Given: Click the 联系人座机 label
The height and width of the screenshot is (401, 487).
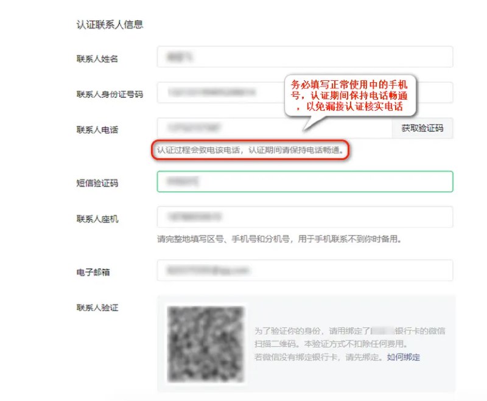Looking at the screenshot, I should point(97,219).
